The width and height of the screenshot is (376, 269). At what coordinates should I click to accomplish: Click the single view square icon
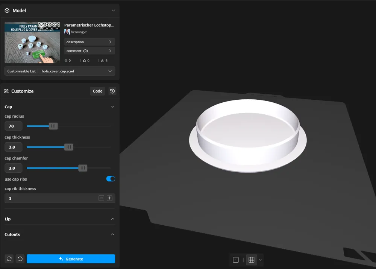tap(236, 260)
